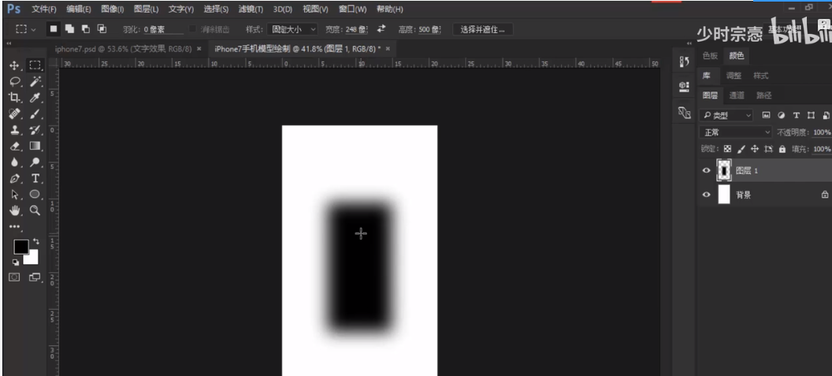Switch to the iphone7.psd document tab
Viewport: 832px width, 376px height.
(123, 49)
